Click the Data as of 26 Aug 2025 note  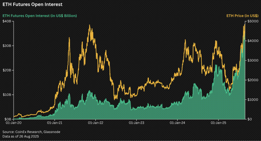click(x=21, y=136)
